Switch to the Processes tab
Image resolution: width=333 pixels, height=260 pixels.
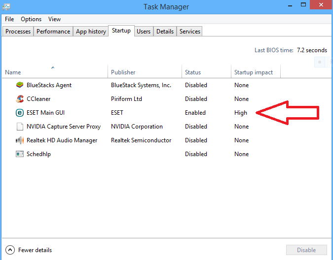[18, 32]
